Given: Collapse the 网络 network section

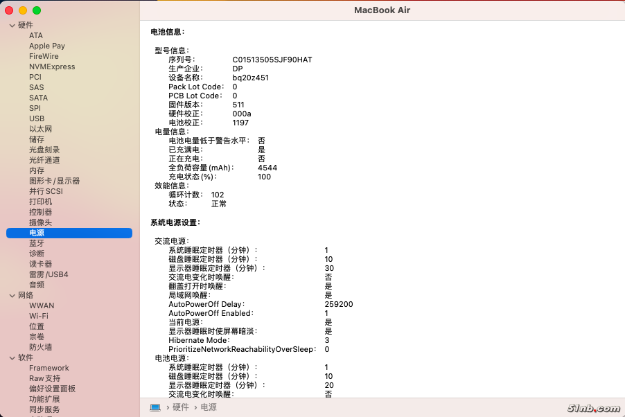Looking at the screenshot, I should click(x=12, y=296).
